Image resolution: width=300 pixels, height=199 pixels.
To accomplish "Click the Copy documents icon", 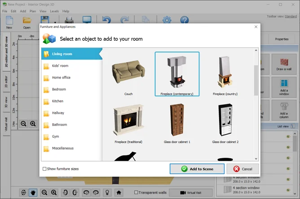I will click(146, 20).
